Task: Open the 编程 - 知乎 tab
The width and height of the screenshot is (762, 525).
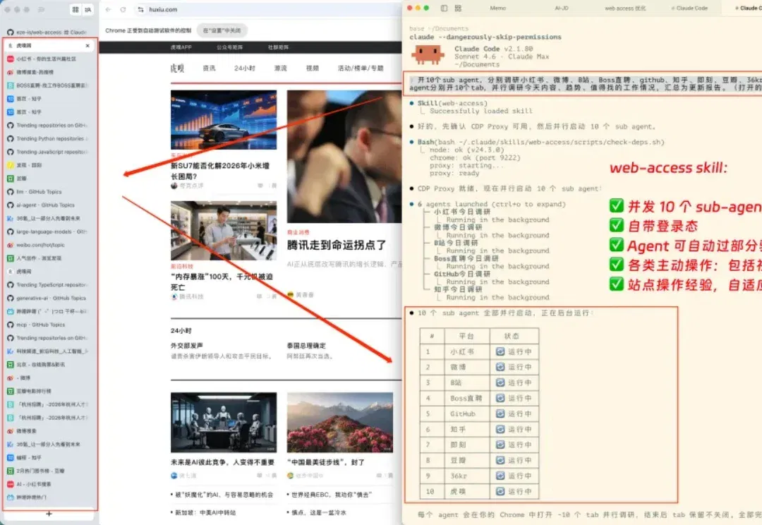Action: click(x=47, y=457)
